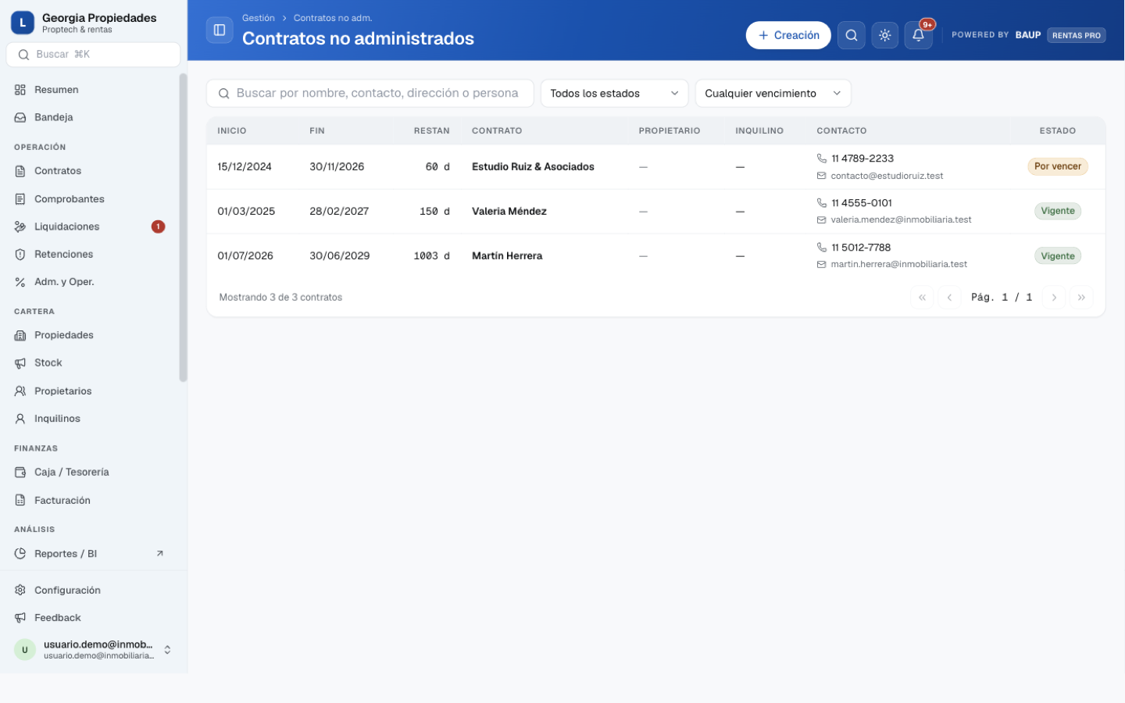Open the Martín Herrera contract row
Image resolution: width=1125 pixels, height=703 pixels.
coord(655,256)
